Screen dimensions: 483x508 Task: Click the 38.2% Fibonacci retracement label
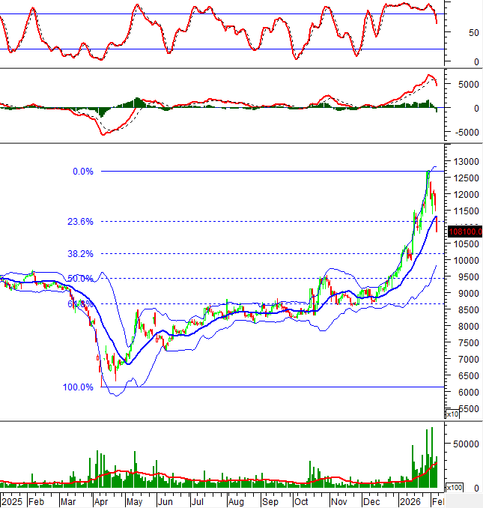click(x=79, y=254)
